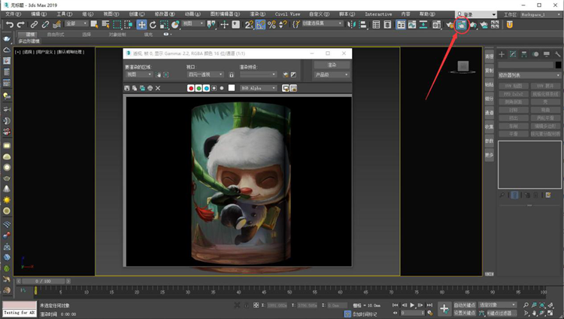Screen dimensions: 564x319
Task: Undo the last action in main toolbar
Action: 10,25
